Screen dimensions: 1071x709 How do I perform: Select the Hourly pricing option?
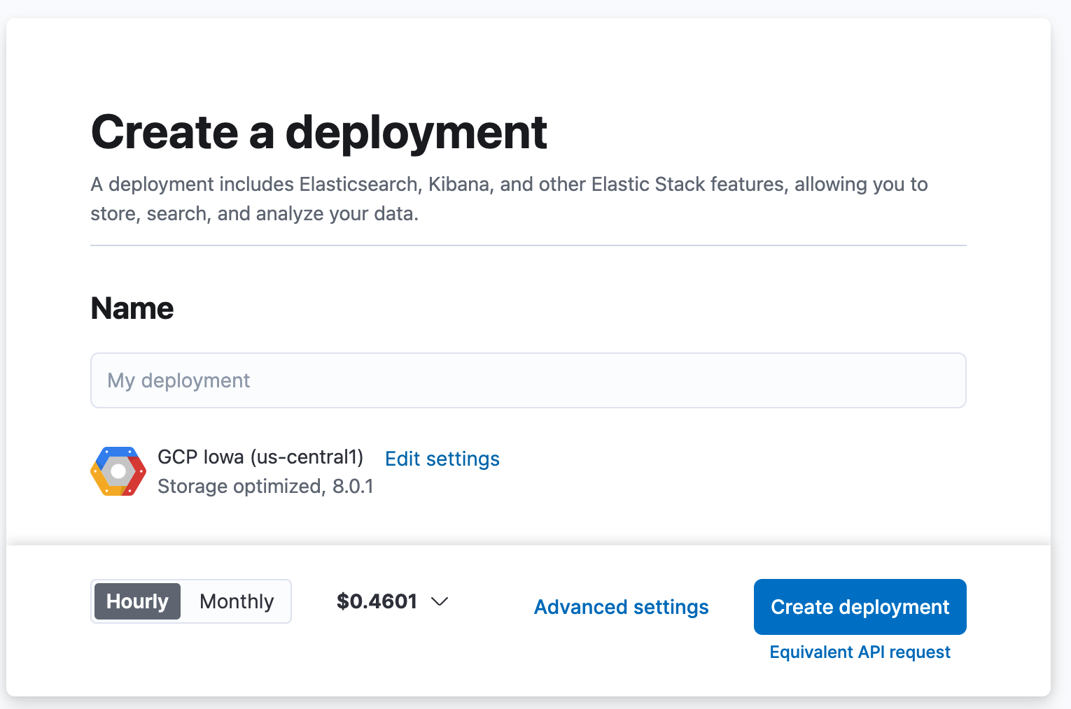(x=137, y=601)
